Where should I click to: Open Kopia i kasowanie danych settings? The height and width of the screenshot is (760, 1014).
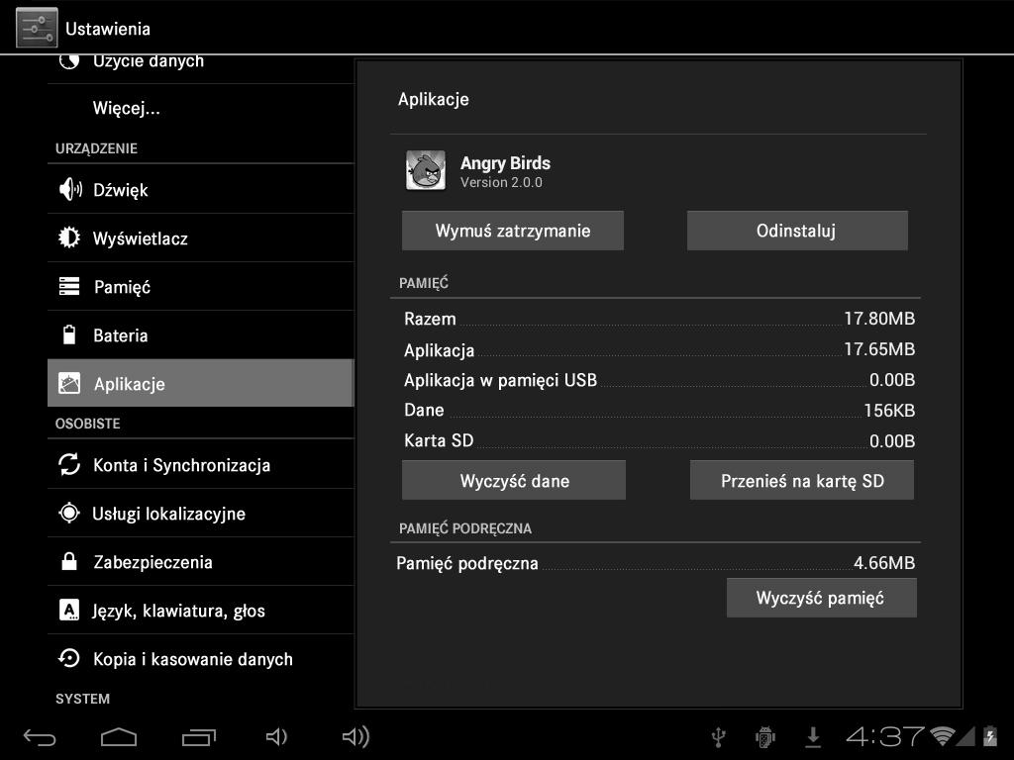[x=200, y=658]
